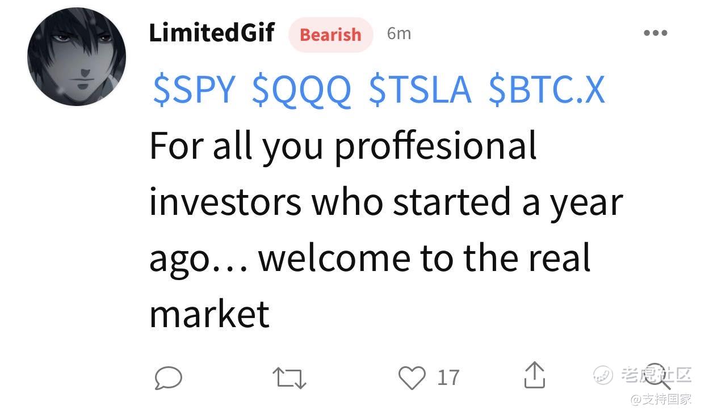
Task: Click the Bearish sentiment badge
Action: [330, 35]
